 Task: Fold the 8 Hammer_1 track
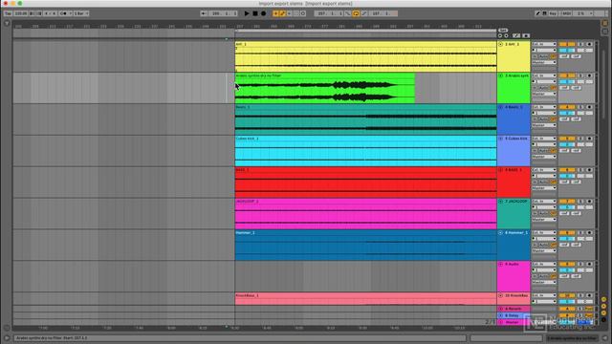501,233
